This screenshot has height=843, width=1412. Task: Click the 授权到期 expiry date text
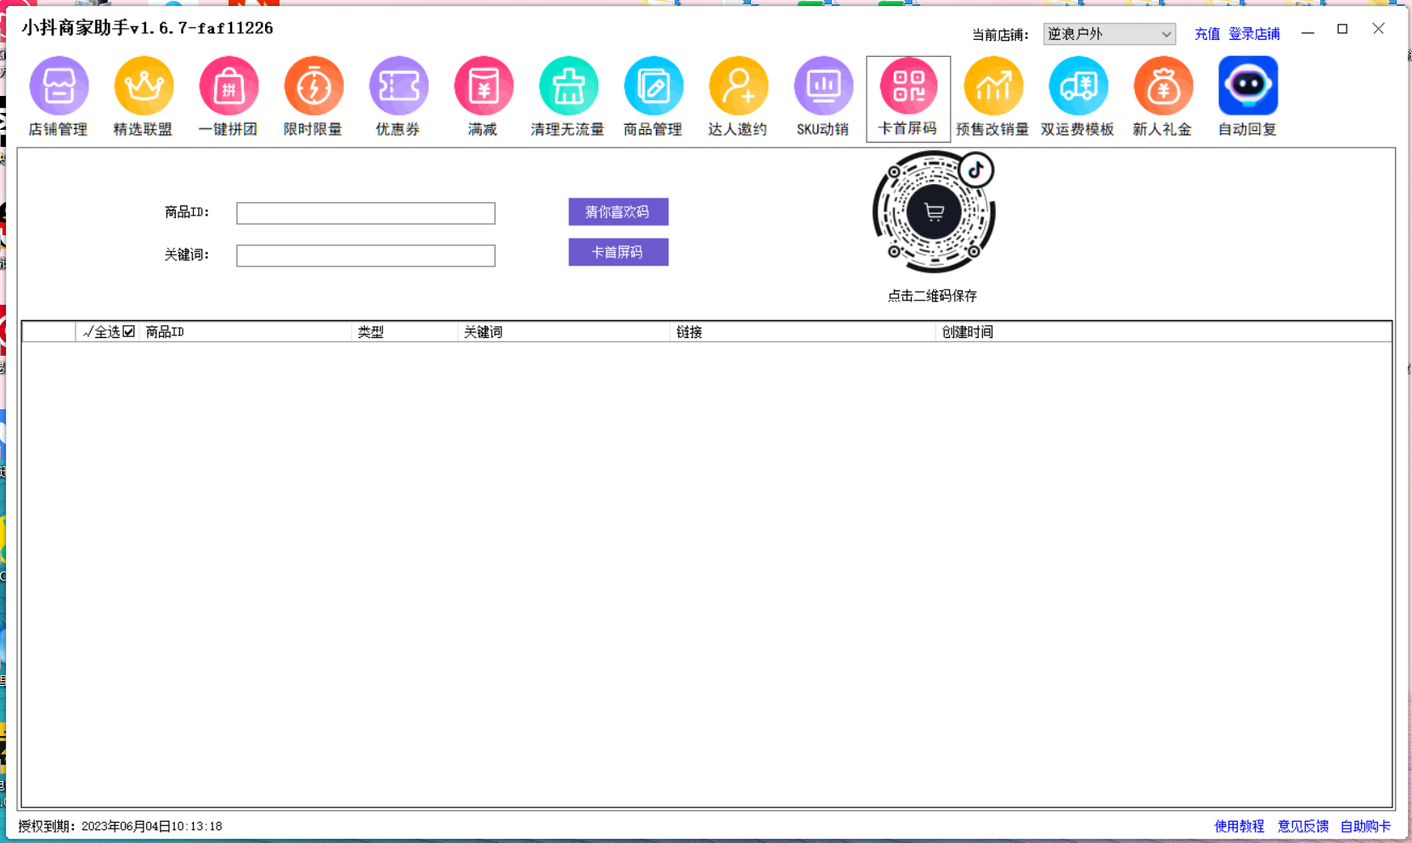[120, 826]
